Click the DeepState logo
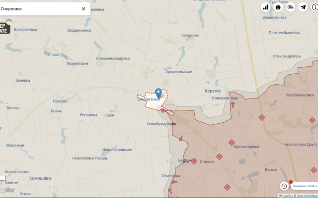This screenshot has height=198, width=318. 4,28
